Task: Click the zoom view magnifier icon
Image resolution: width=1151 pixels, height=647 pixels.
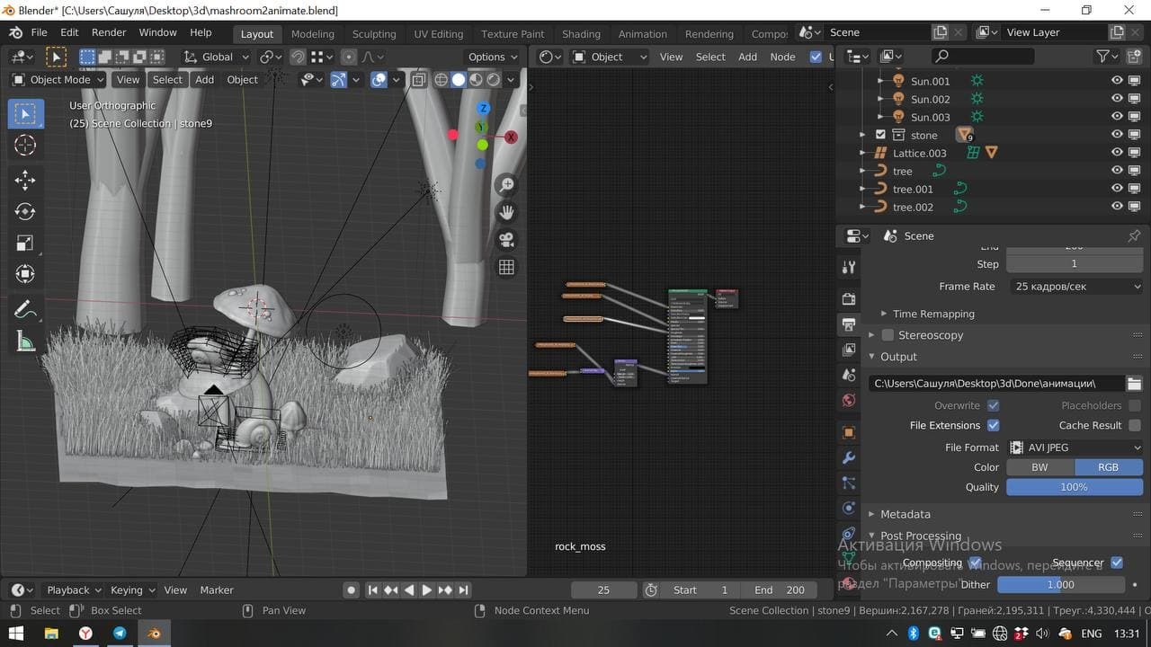Action: click(506, 185)
